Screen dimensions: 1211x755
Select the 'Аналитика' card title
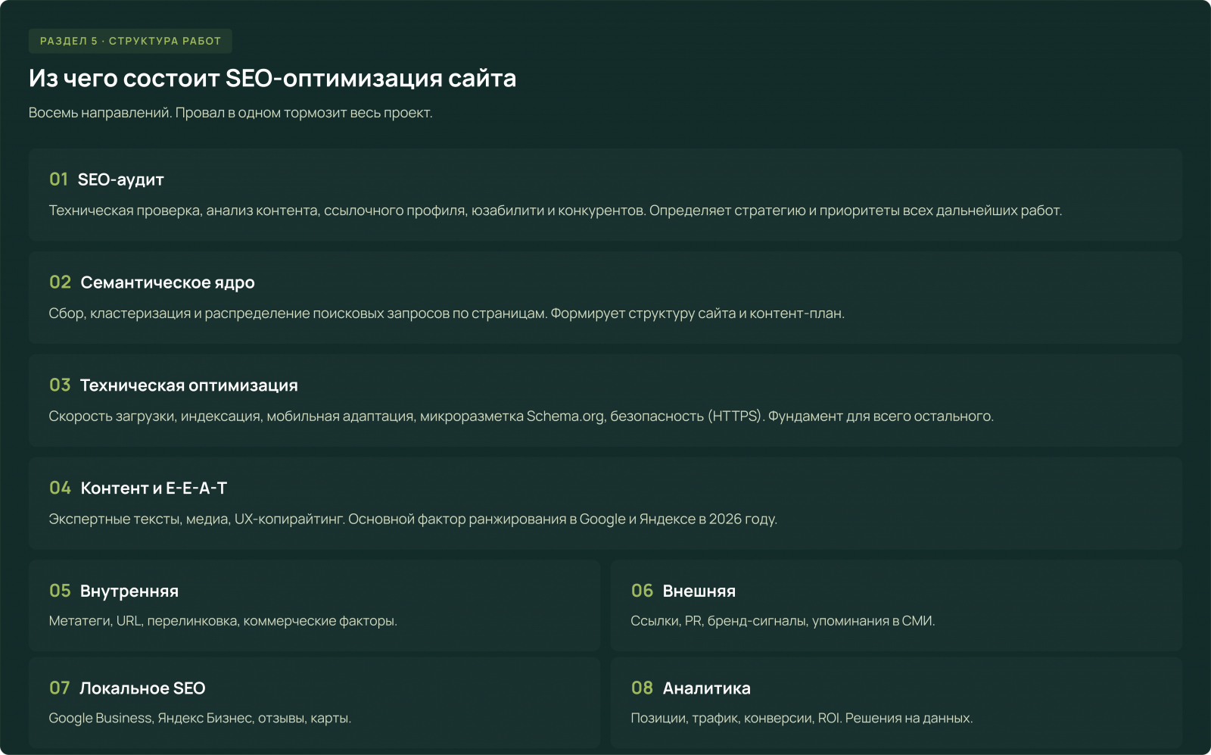click(707, 688)
